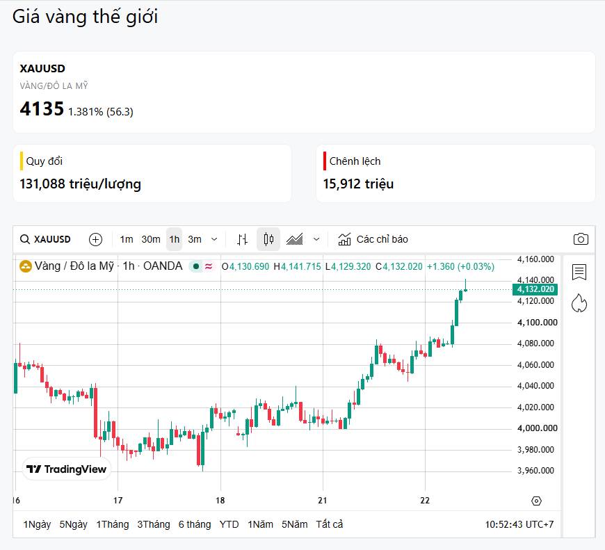The image size is (605, 550).
Task: Set range to 6 tháng
Action: click(x=195, y=524)
